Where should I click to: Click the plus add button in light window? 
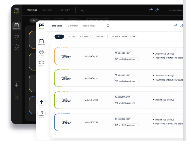(41, 102)
